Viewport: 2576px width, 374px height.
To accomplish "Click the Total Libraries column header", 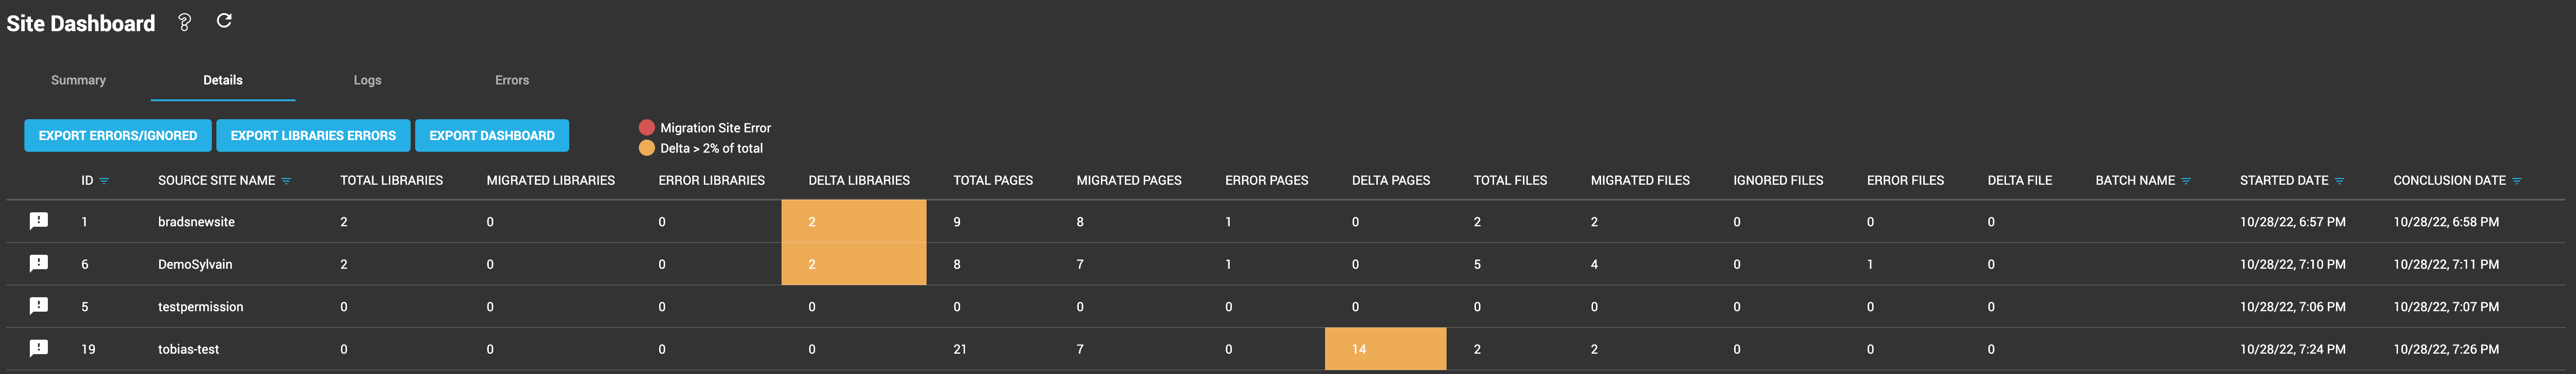I will (391, 181).
